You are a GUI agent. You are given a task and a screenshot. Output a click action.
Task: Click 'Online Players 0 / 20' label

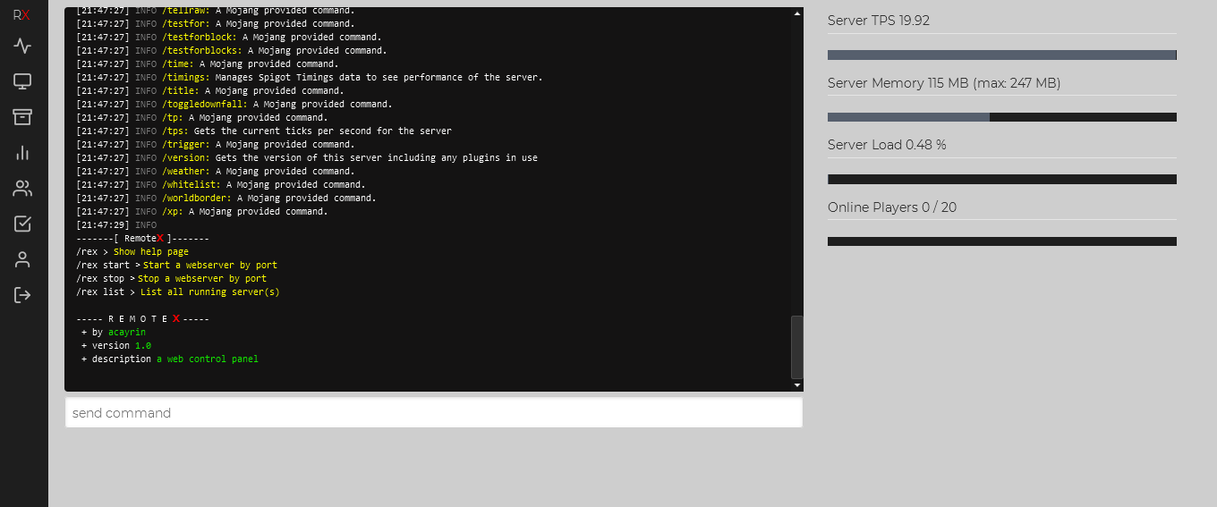[892, 207]
